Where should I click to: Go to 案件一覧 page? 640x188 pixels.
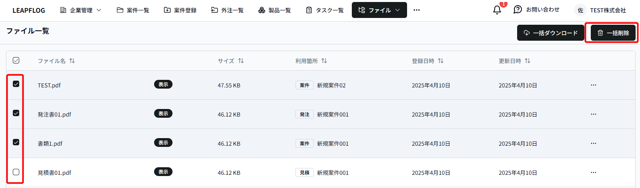133,10
